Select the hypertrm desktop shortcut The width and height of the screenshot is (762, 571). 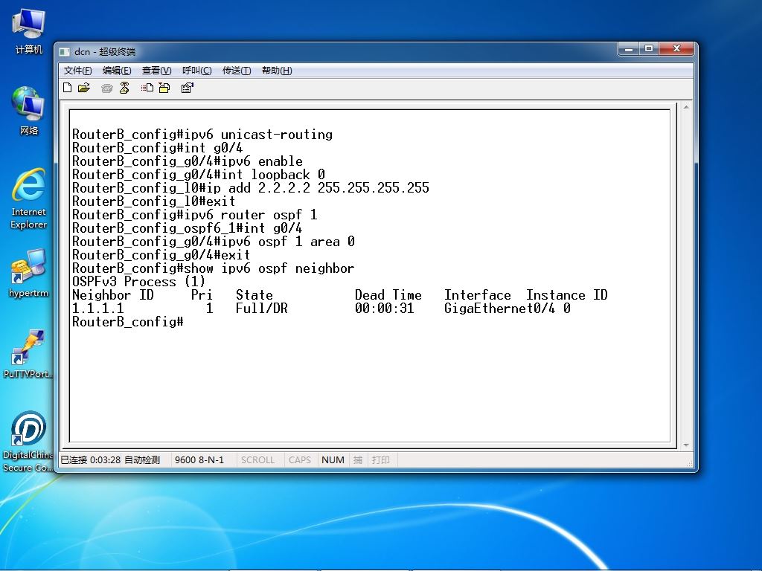click(29, 273)
